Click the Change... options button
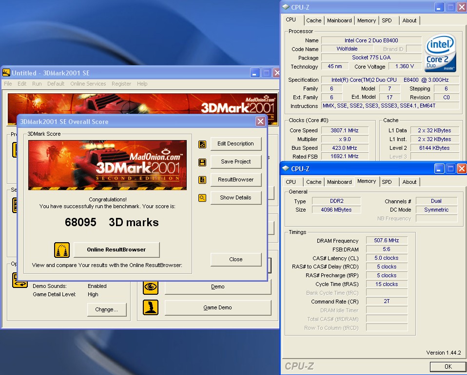Screen dimensions: 467x375 pos(107,310)
